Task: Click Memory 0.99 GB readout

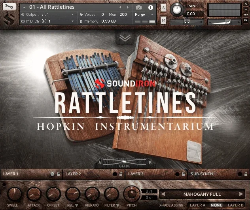Action: (108, 21)
